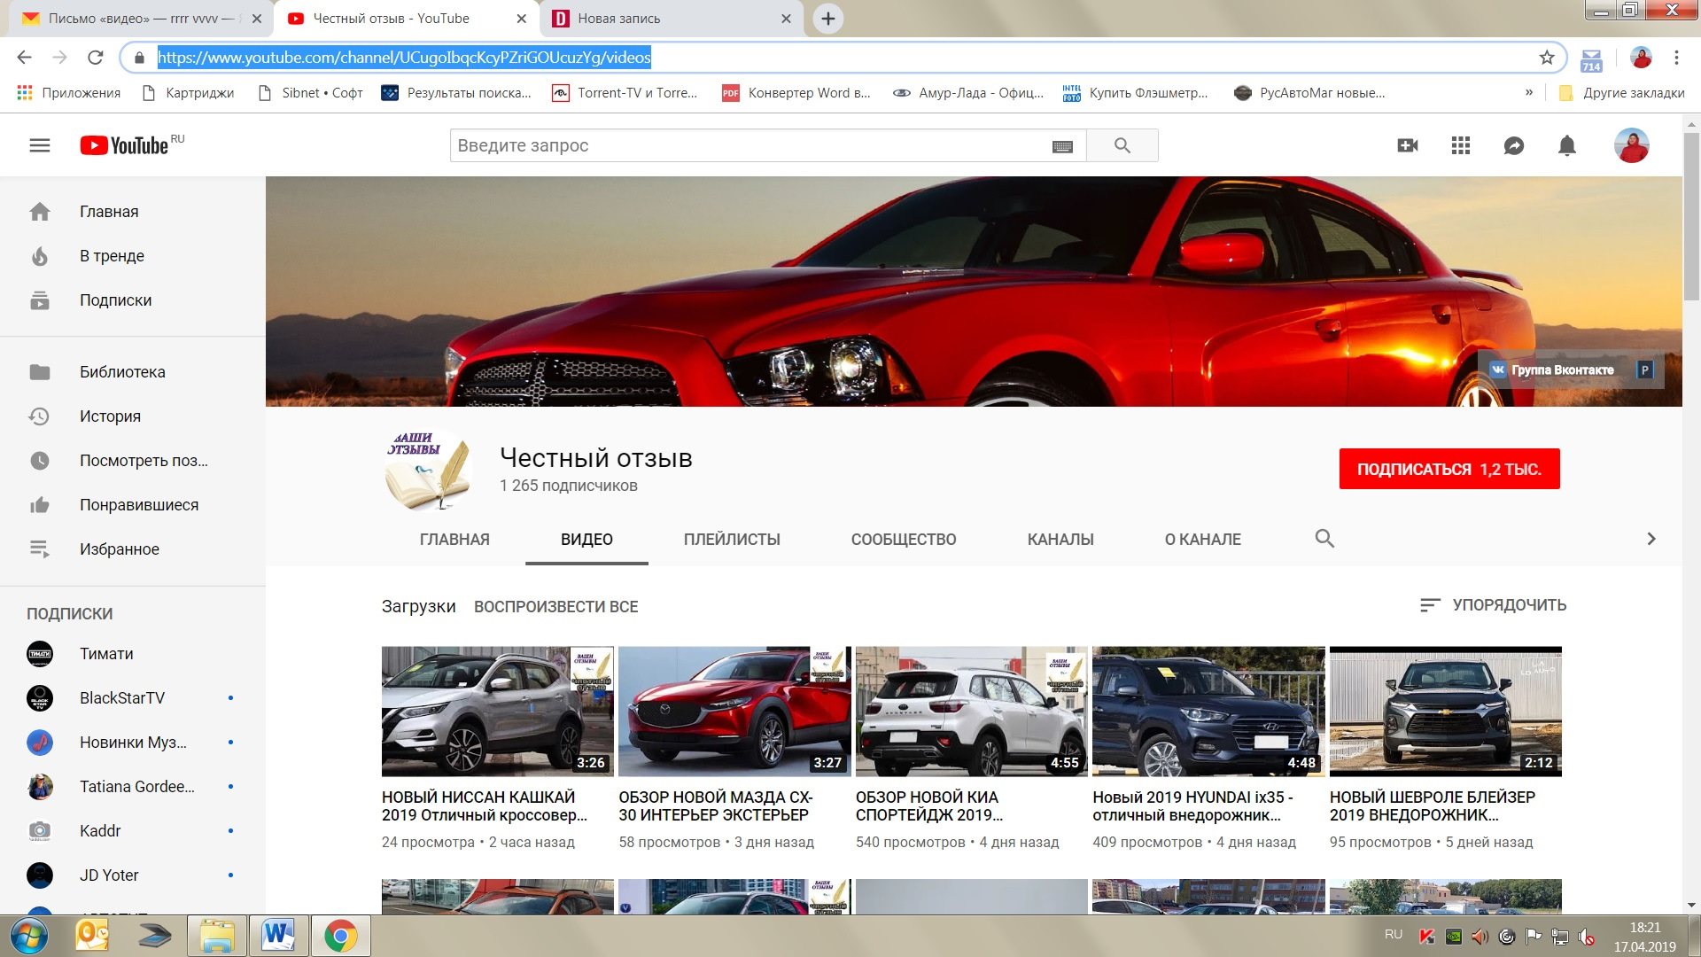Bookmark this page with the star icon

coord(1547,58)
